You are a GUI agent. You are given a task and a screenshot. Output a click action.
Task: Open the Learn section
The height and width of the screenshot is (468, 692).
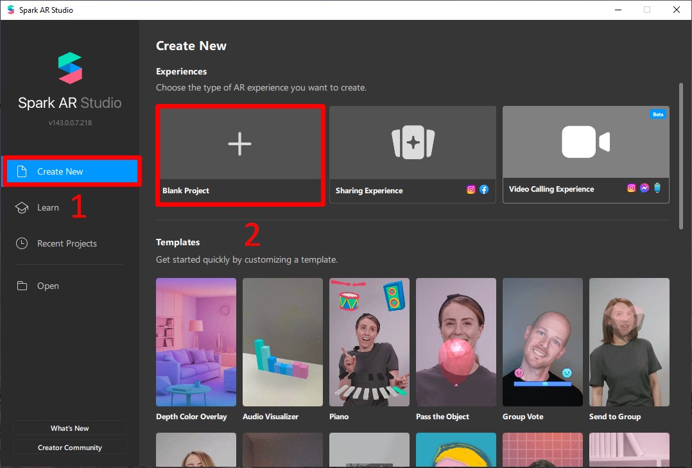[x=48, y=207]
